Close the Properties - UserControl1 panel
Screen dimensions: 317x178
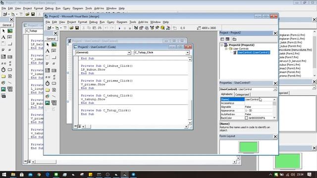[x=275, y=83]
